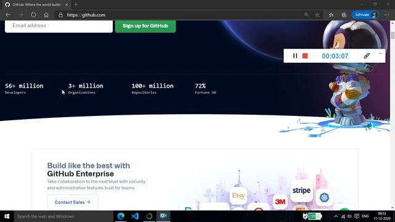Open the taskbar clock and date
The image size is (395, 222).
tap(382, 216)
